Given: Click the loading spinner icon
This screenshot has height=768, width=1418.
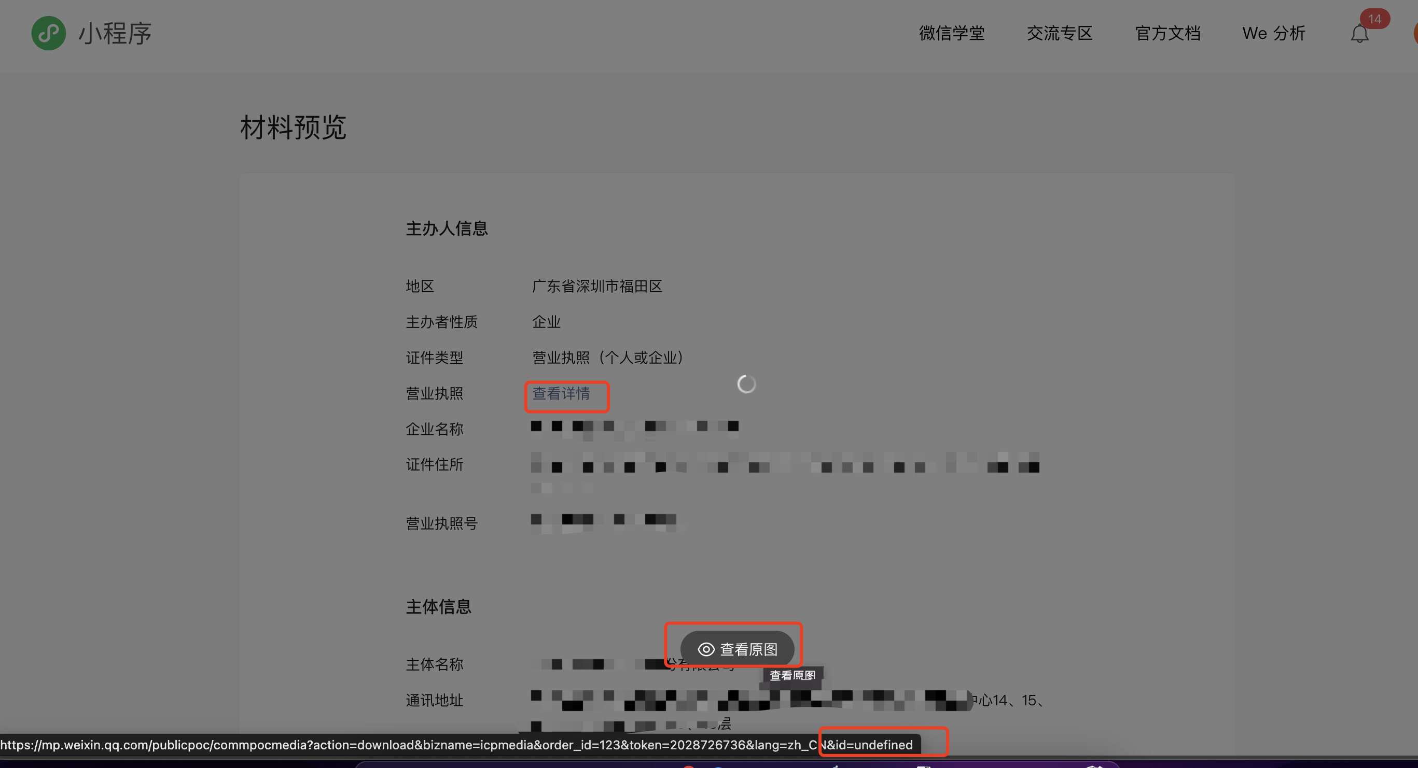Looking at the screenshot, I should (x=746, y=384).
